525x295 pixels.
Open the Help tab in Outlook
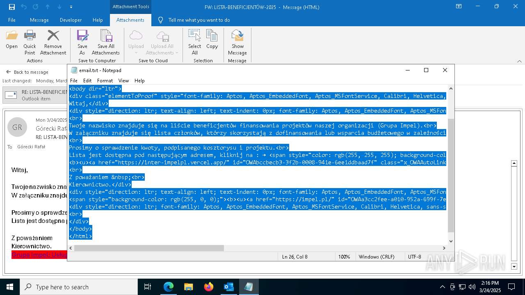pos(98,20)
